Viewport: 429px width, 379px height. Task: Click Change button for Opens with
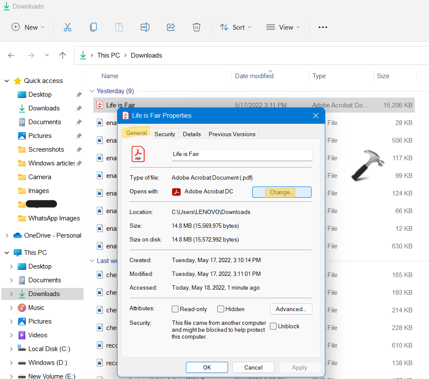click(281, 192)
